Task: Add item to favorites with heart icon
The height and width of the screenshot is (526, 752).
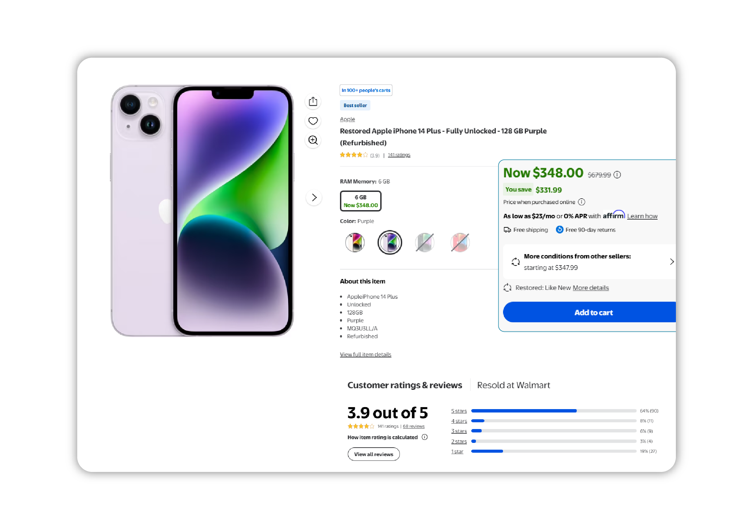Action: 313,121
